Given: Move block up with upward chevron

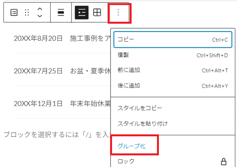Looking at the screenshot, I should click(40, 9).
